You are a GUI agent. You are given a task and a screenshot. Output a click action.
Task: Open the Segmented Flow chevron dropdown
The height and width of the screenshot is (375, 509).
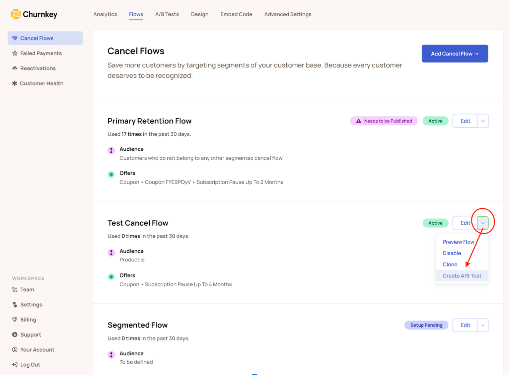(x=483, y=325)
